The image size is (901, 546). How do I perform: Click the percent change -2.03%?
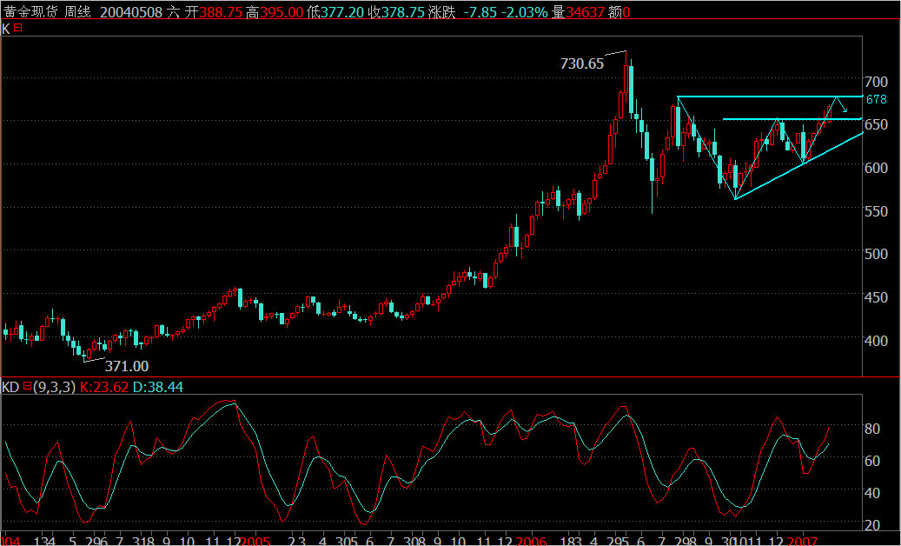coord(523,12)
